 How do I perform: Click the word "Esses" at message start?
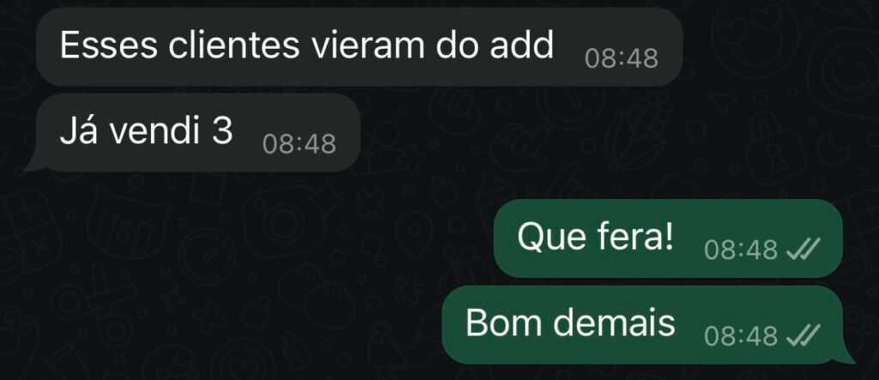point(109,45)
